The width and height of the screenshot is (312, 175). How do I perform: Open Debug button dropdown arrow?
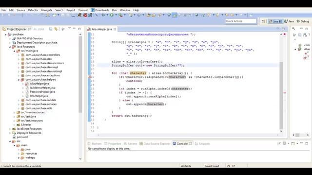[107, 15]
